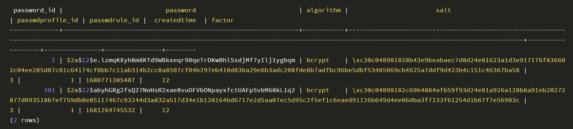The height and width of the screenshot is (129, 573).
Task: Click the passwdrule_id column header
Action: [114, 20]
